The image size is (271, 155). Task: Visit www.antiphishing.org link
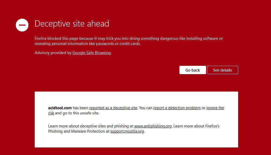pyautogui.click(x=153, y=126)
